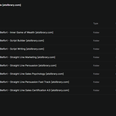This screenshot has width=116, height=116.
Task: Open the Script Builder folder
Action: [22, 41]
